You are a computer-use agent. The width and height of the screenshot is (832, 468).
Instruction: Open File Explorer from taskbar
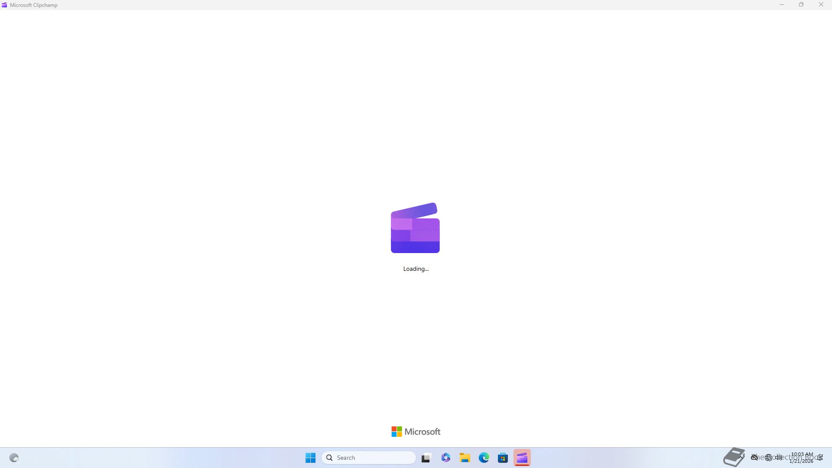click(465, 458)
